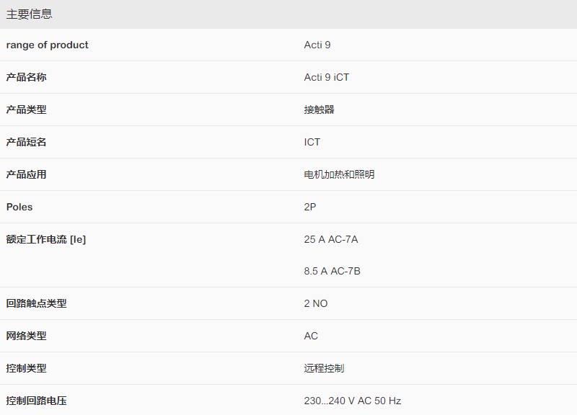
Task: Click the "range of product" label
Action: click(48, 45)
